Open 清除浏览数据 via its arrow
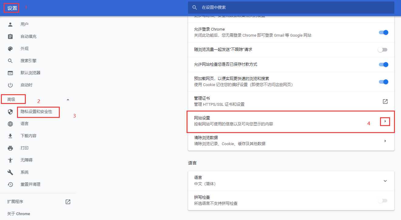Screen dimensions: 401x220 click(385, 141)
